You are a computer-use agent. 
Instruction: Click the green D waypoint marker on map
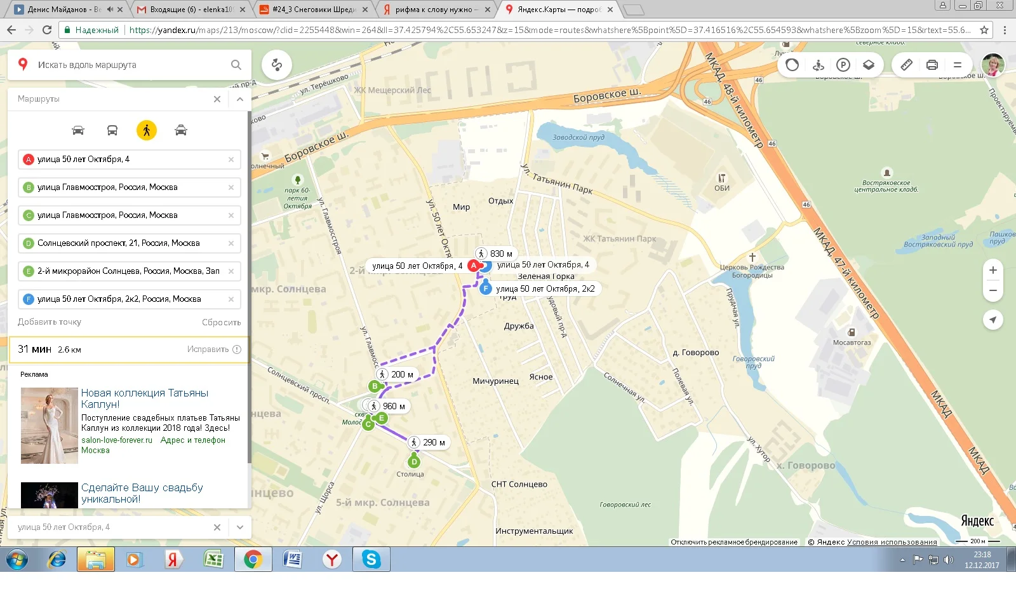414,461
